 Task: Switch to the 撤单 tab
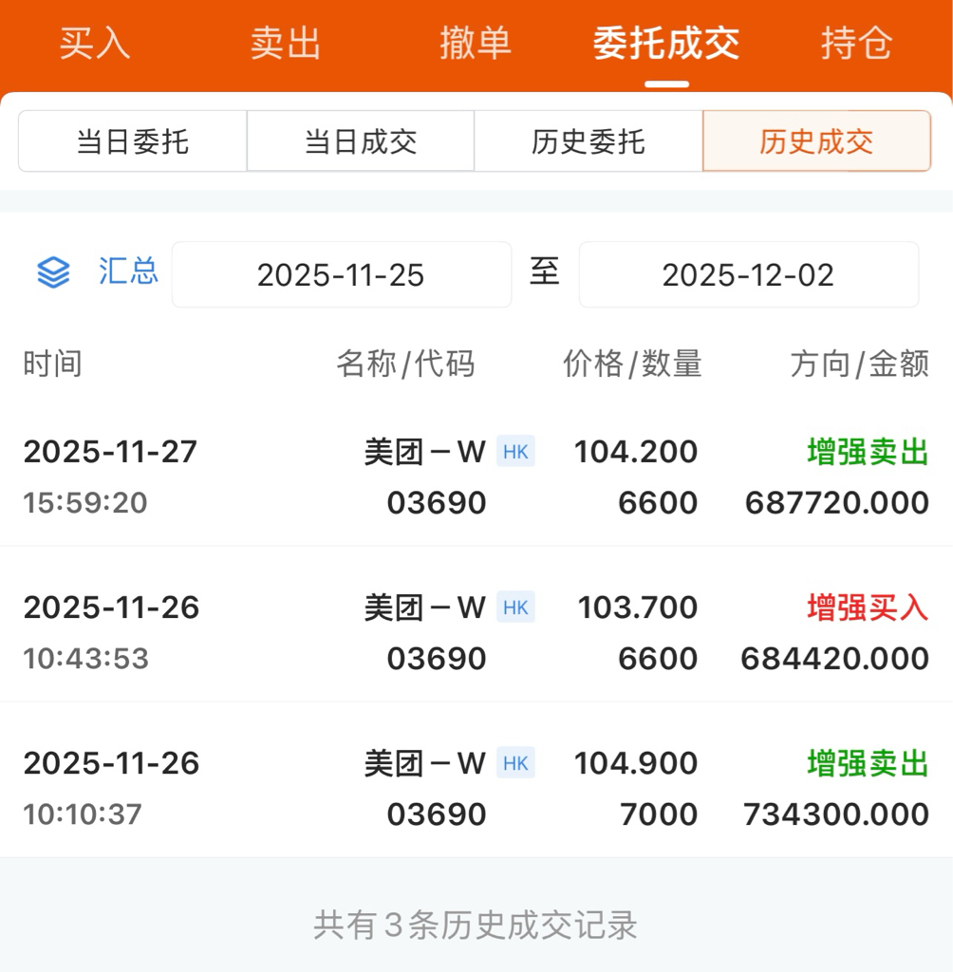476,44
